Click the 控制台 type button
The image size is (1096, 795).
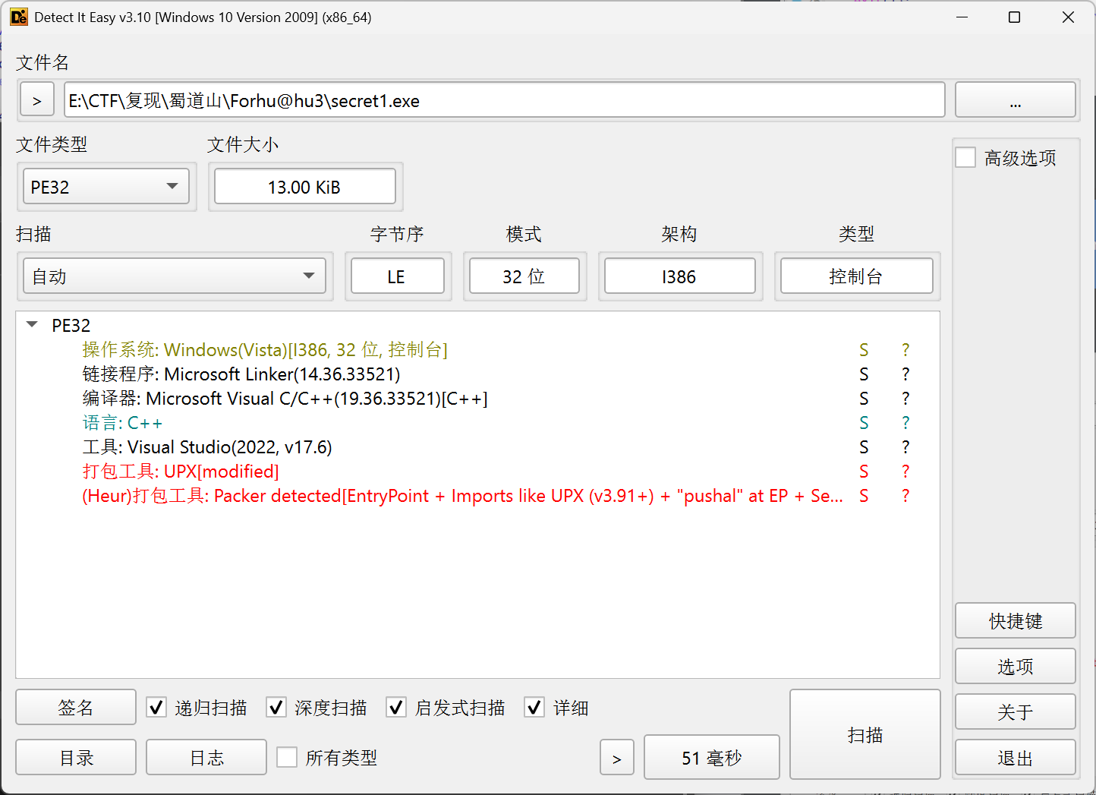pyautogui.click(x=857, y=276)
